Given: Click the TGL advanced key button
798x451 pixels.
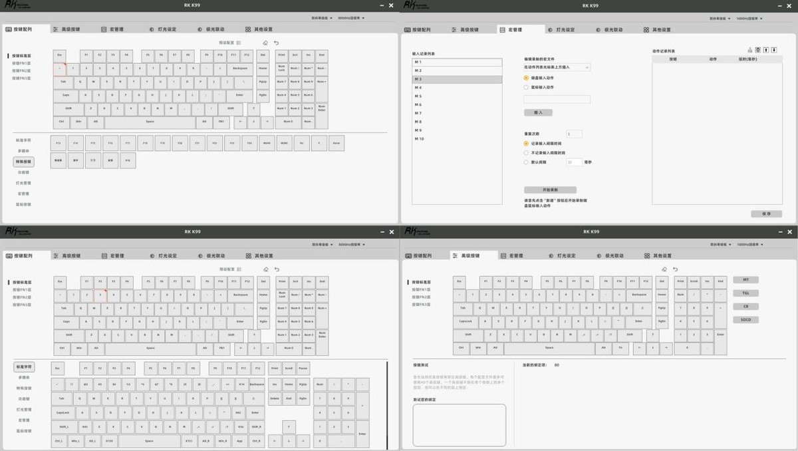Looking at the screenshot, I should click(x=745, y=293).
